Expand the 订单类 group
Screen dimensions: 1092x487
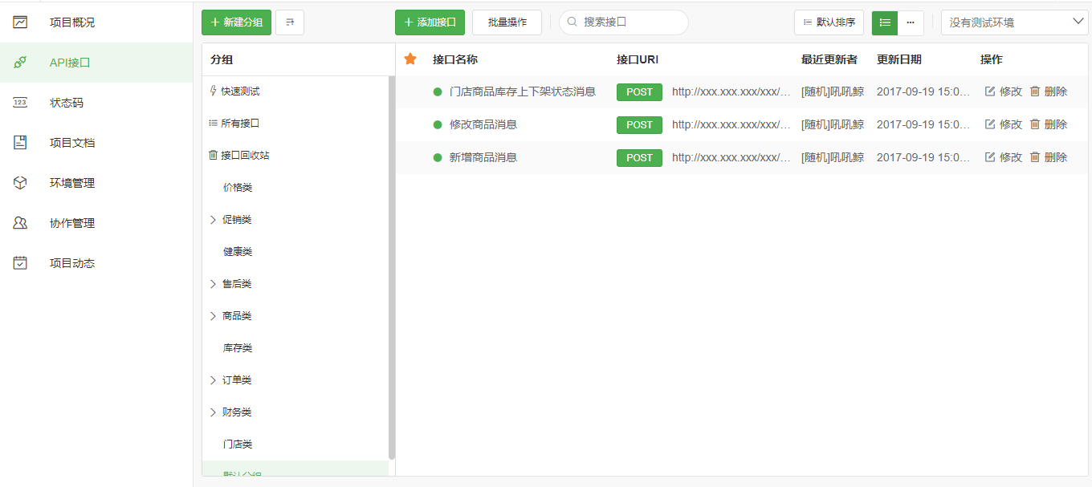click(x=213, y=380)
